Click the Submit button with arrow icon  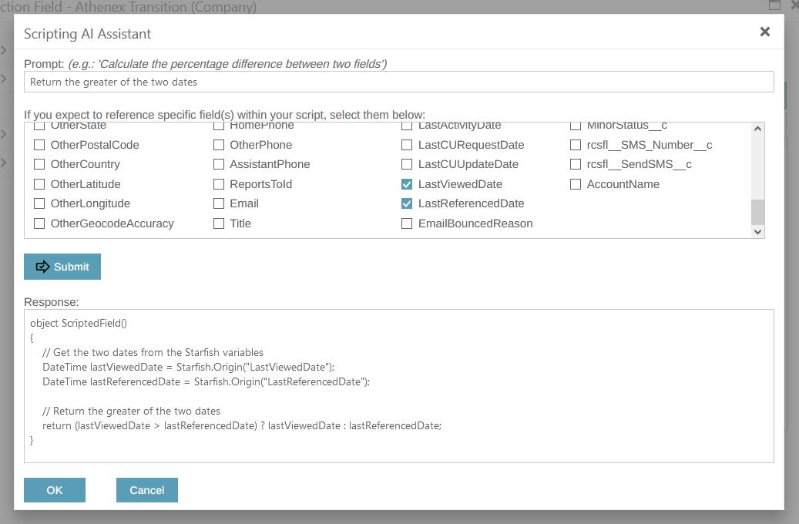pyautogui.click(x=62, y=267)
